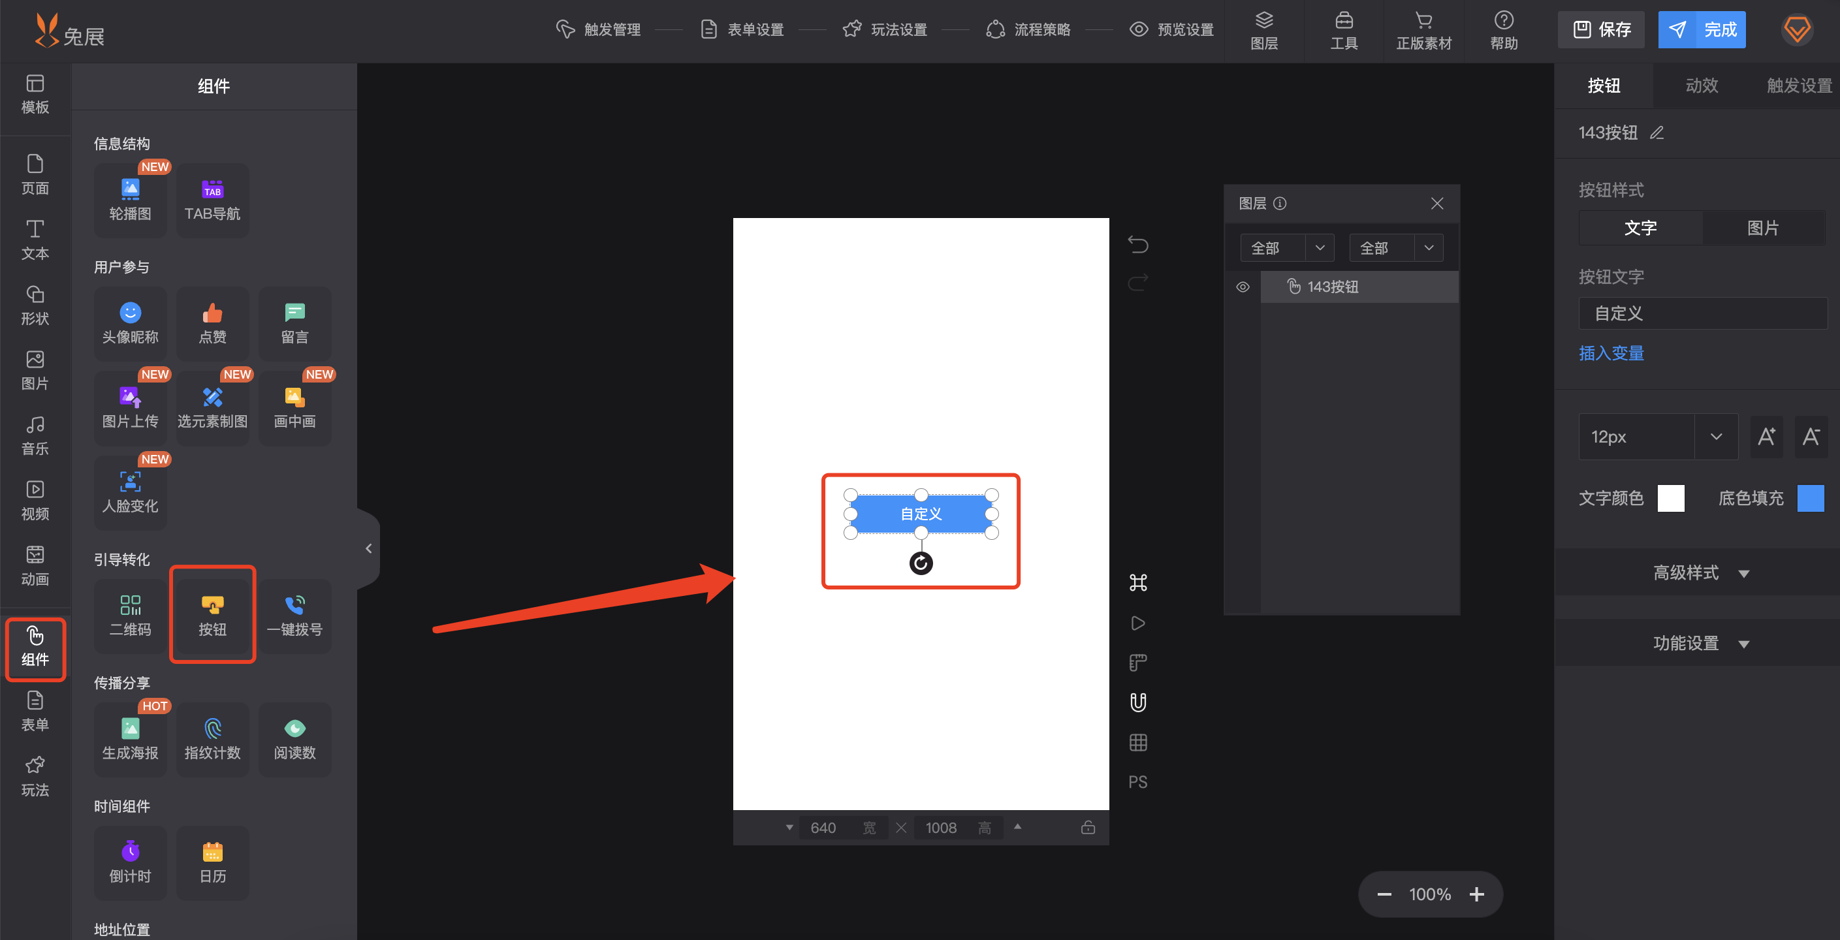Open the 表单 form sidebar panel
Viewport: 1840px width, 940px height.
pyautogui.click(x=35, y=711)
